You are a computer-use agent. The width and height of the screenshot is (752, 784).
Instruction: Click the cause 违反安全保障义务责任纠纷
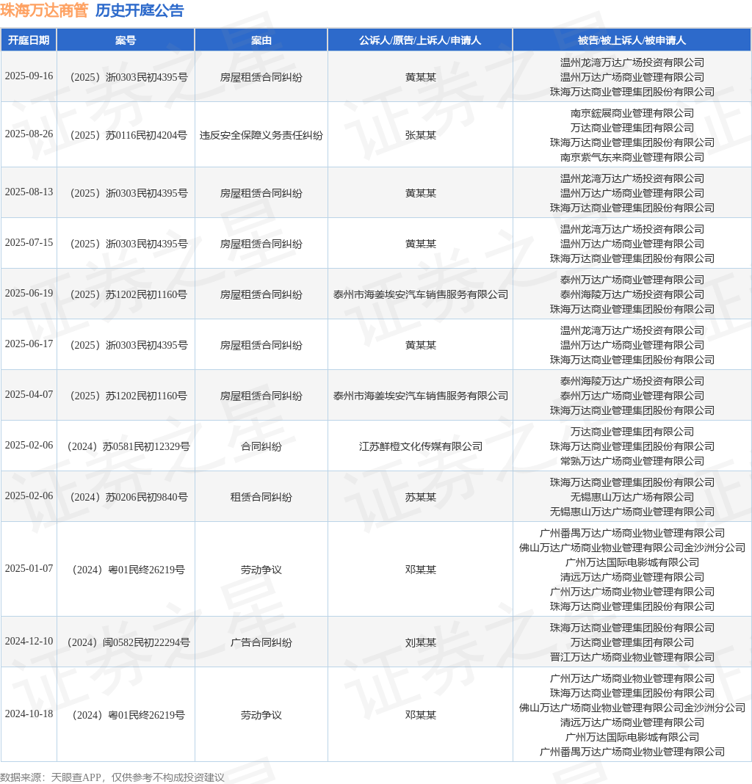[261, 135]
